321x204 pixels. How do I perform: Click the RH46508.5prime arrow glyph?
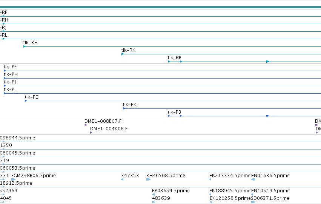(148, 179)
